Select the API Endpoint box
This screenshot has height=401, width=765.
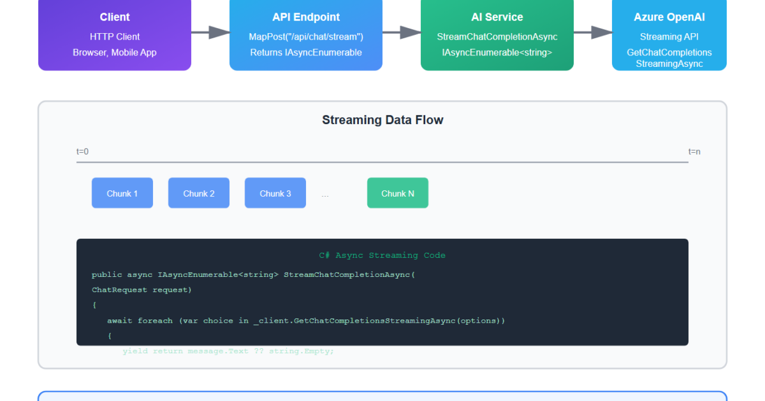tap(306, 34)
